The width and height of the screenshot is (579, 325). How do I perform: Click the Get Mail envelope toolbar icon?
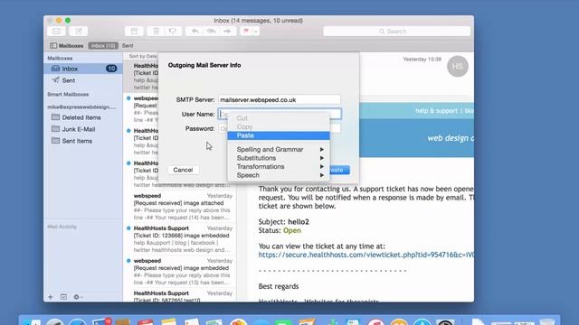56,32
